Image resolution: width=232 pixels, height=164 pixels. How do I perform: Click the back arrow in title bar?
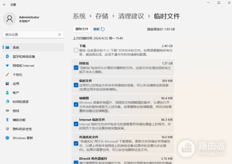tap(5, 4)
